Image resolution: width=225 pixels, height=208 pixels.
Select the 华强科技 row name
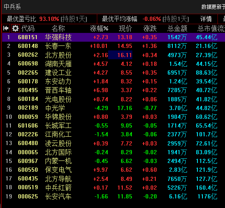coord(58,37)
